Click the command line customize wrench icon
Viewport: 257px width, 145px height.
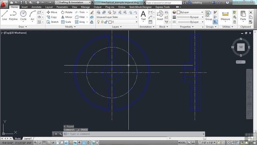60,134
